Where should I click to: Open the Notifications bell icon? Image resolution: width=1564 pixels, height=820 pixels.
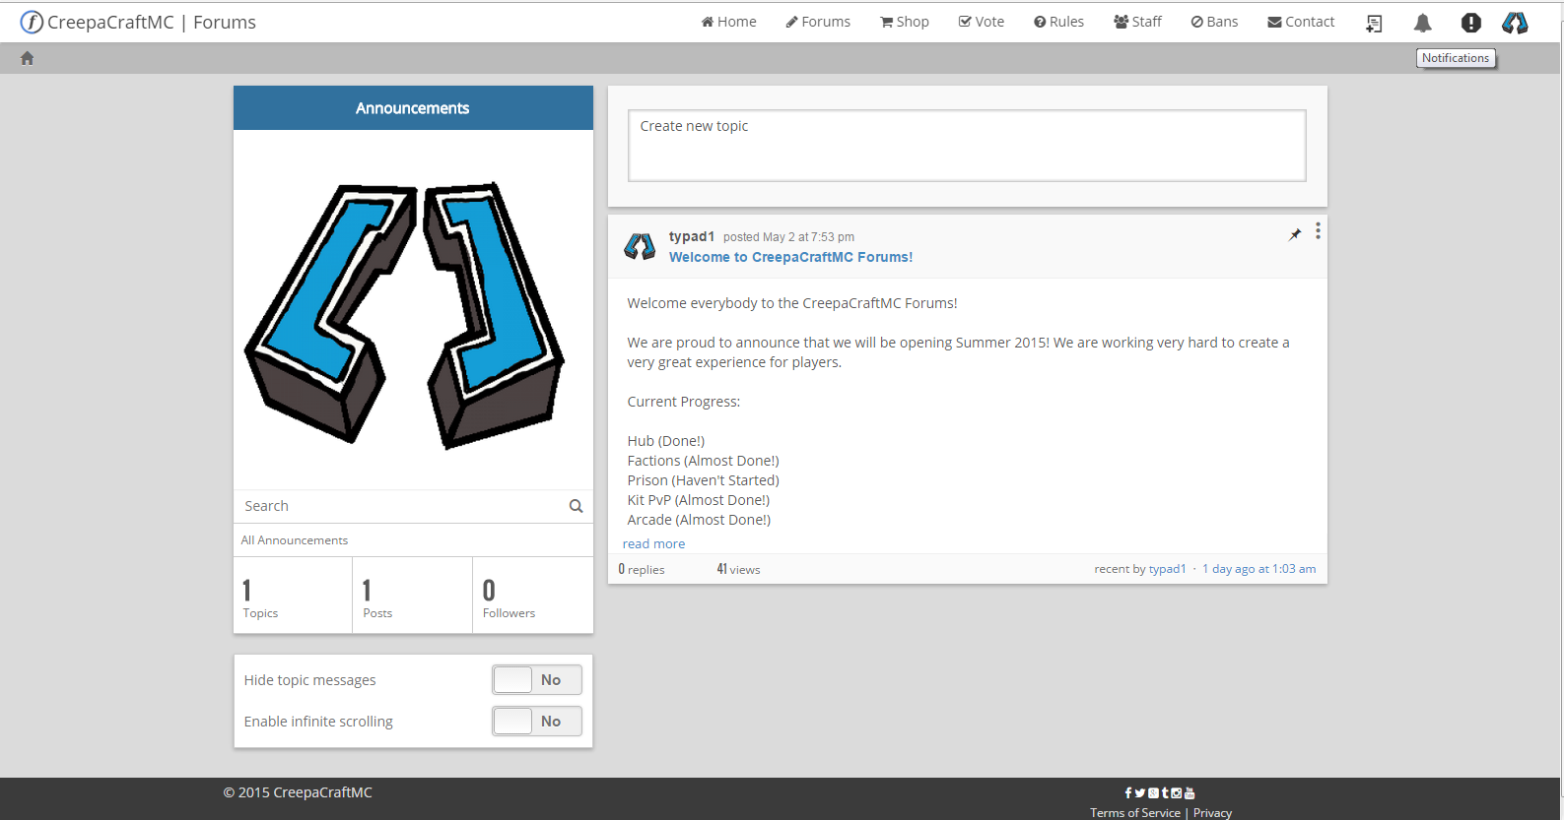pyautogui.click(x=1422, y=23)
